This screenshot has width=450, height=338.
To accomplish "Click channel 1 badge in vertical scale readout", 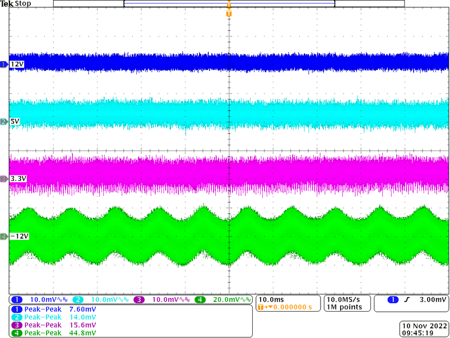I will click(x=17, y=299).
